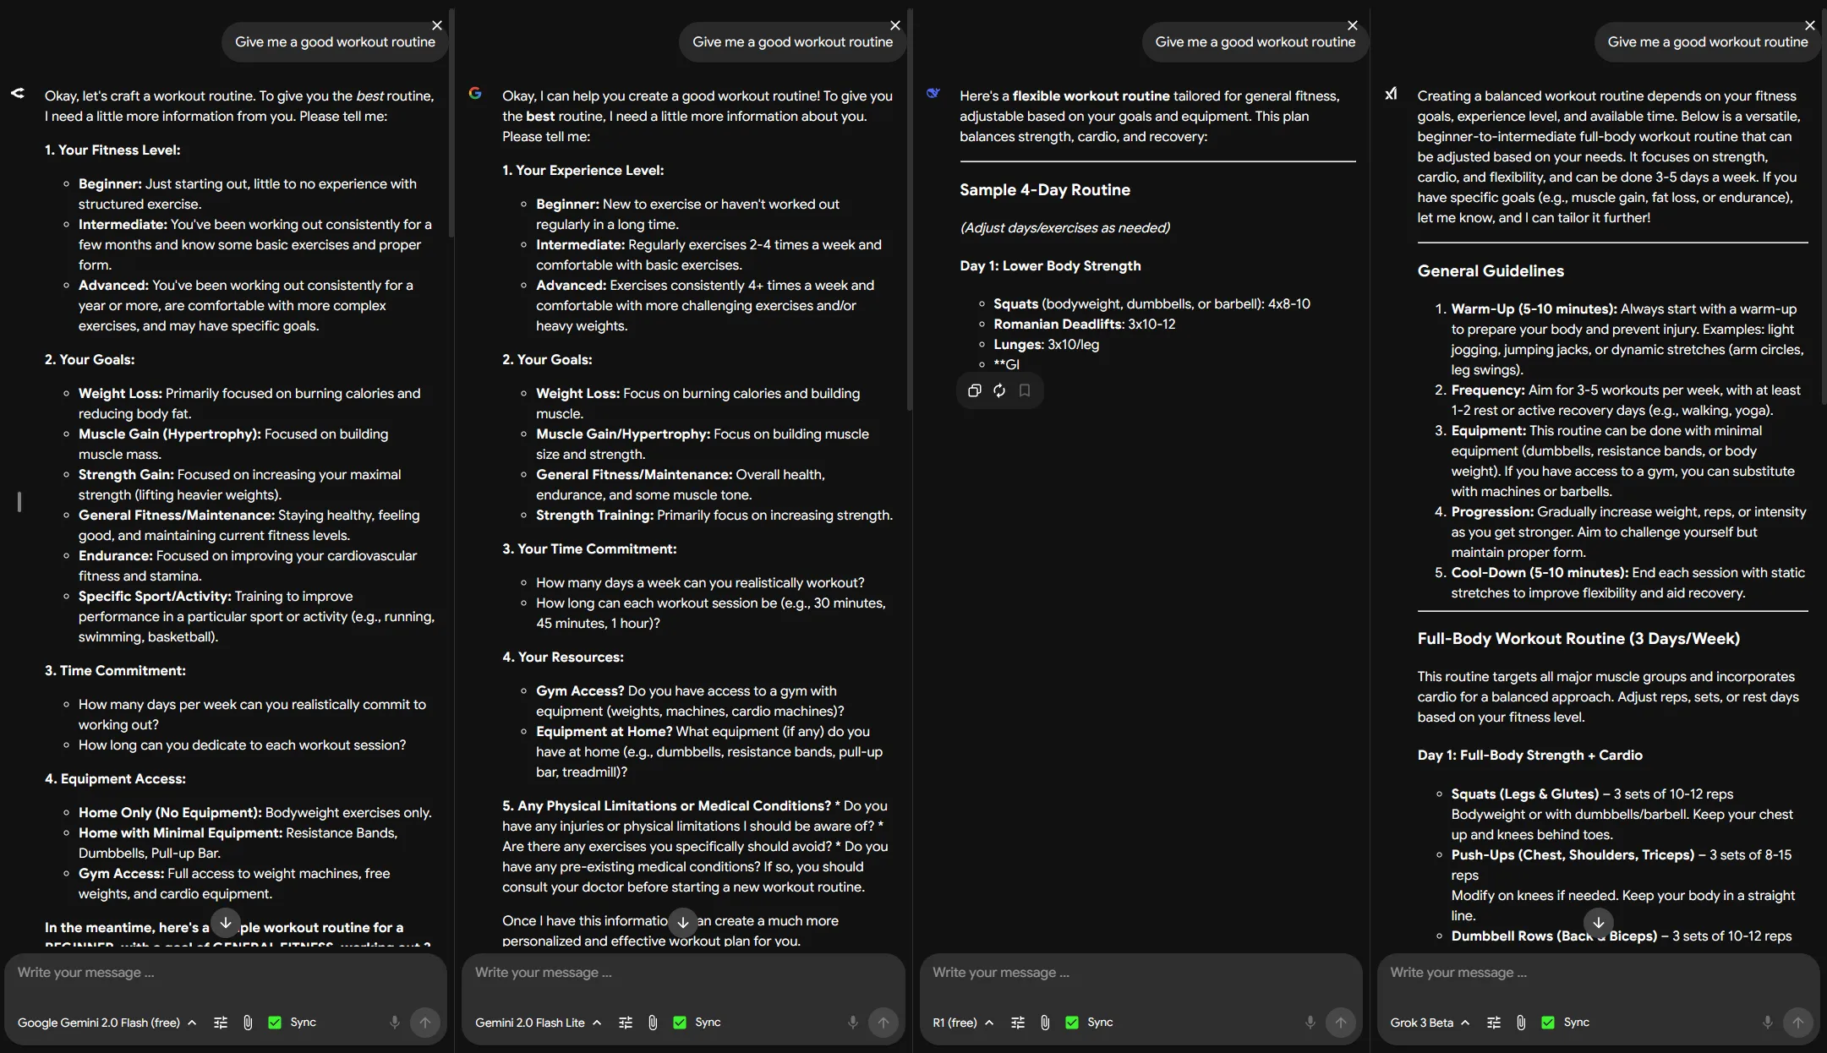This screenshot has width=1827, height=1053.
Task: Click attachment paperclip in Gemini 2.0 Flash Lite panel
Action: point(653,1023)
